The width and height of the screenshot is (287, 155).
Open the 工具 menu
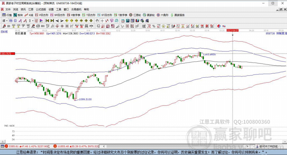(x=59, y=9)
